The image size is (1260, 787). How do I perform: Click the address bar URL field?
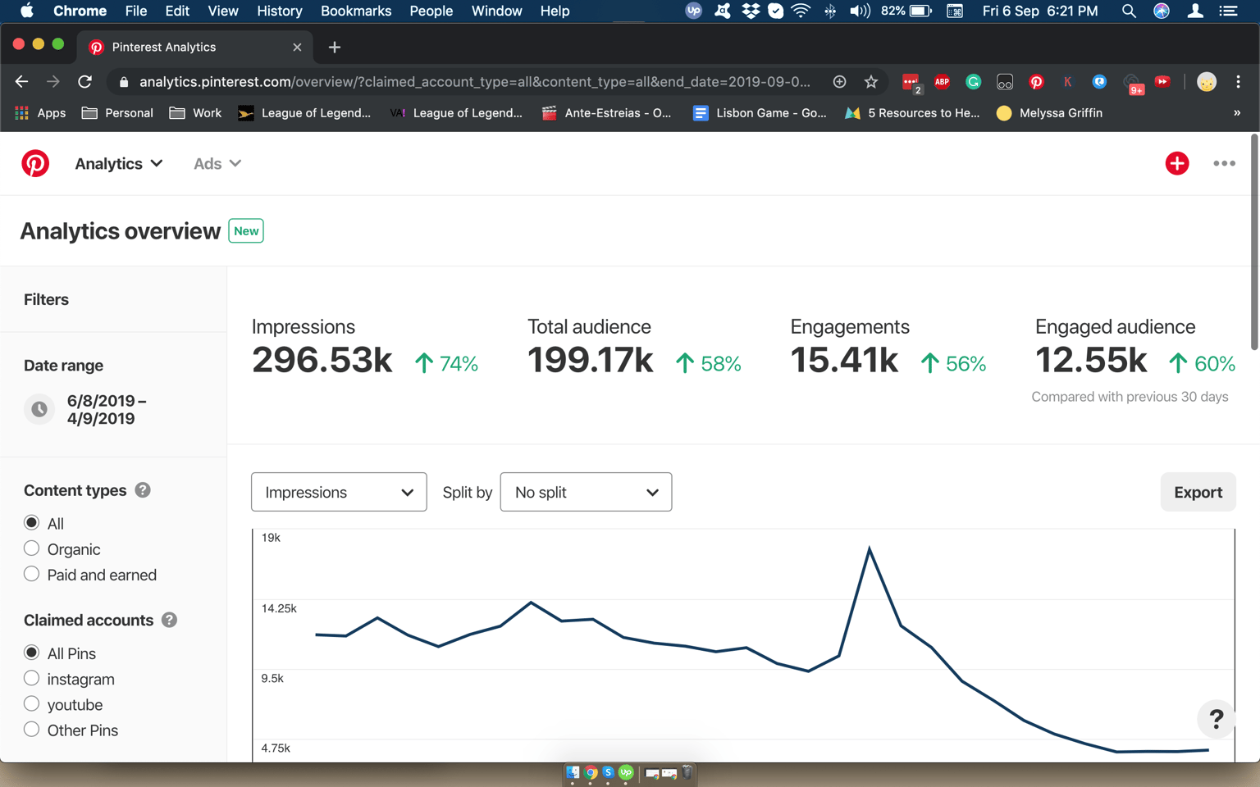coord(474,81)
